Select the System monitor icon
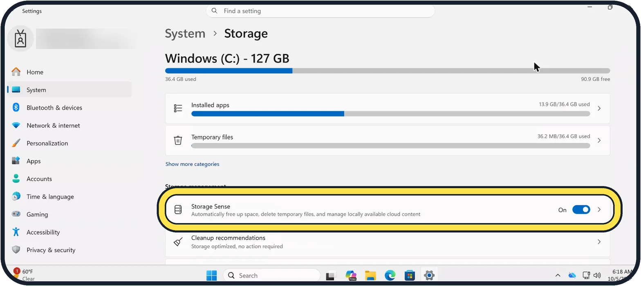Viewport: 641px width, 286px height. tap(16, 90)
